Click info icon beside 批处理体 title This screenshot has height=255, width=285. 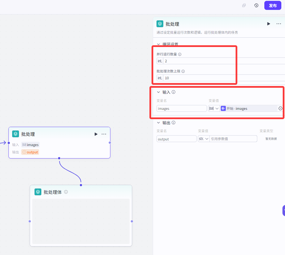66,192
